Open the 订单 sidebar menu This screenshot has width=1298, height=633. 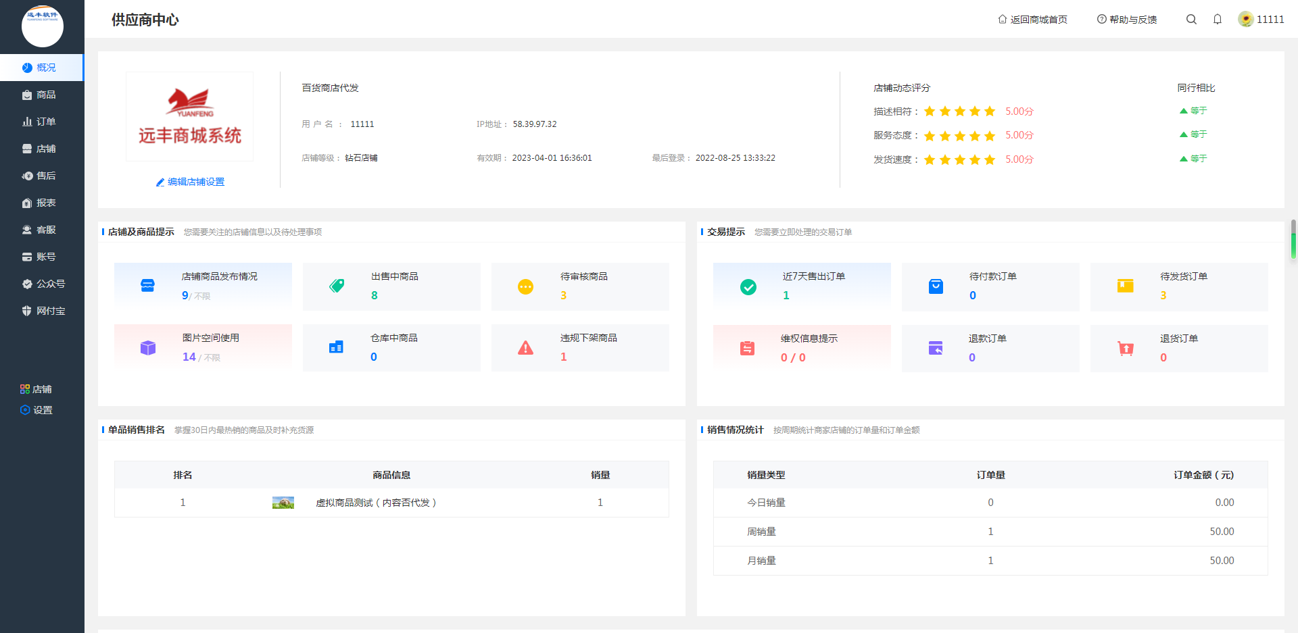point(41,122)
